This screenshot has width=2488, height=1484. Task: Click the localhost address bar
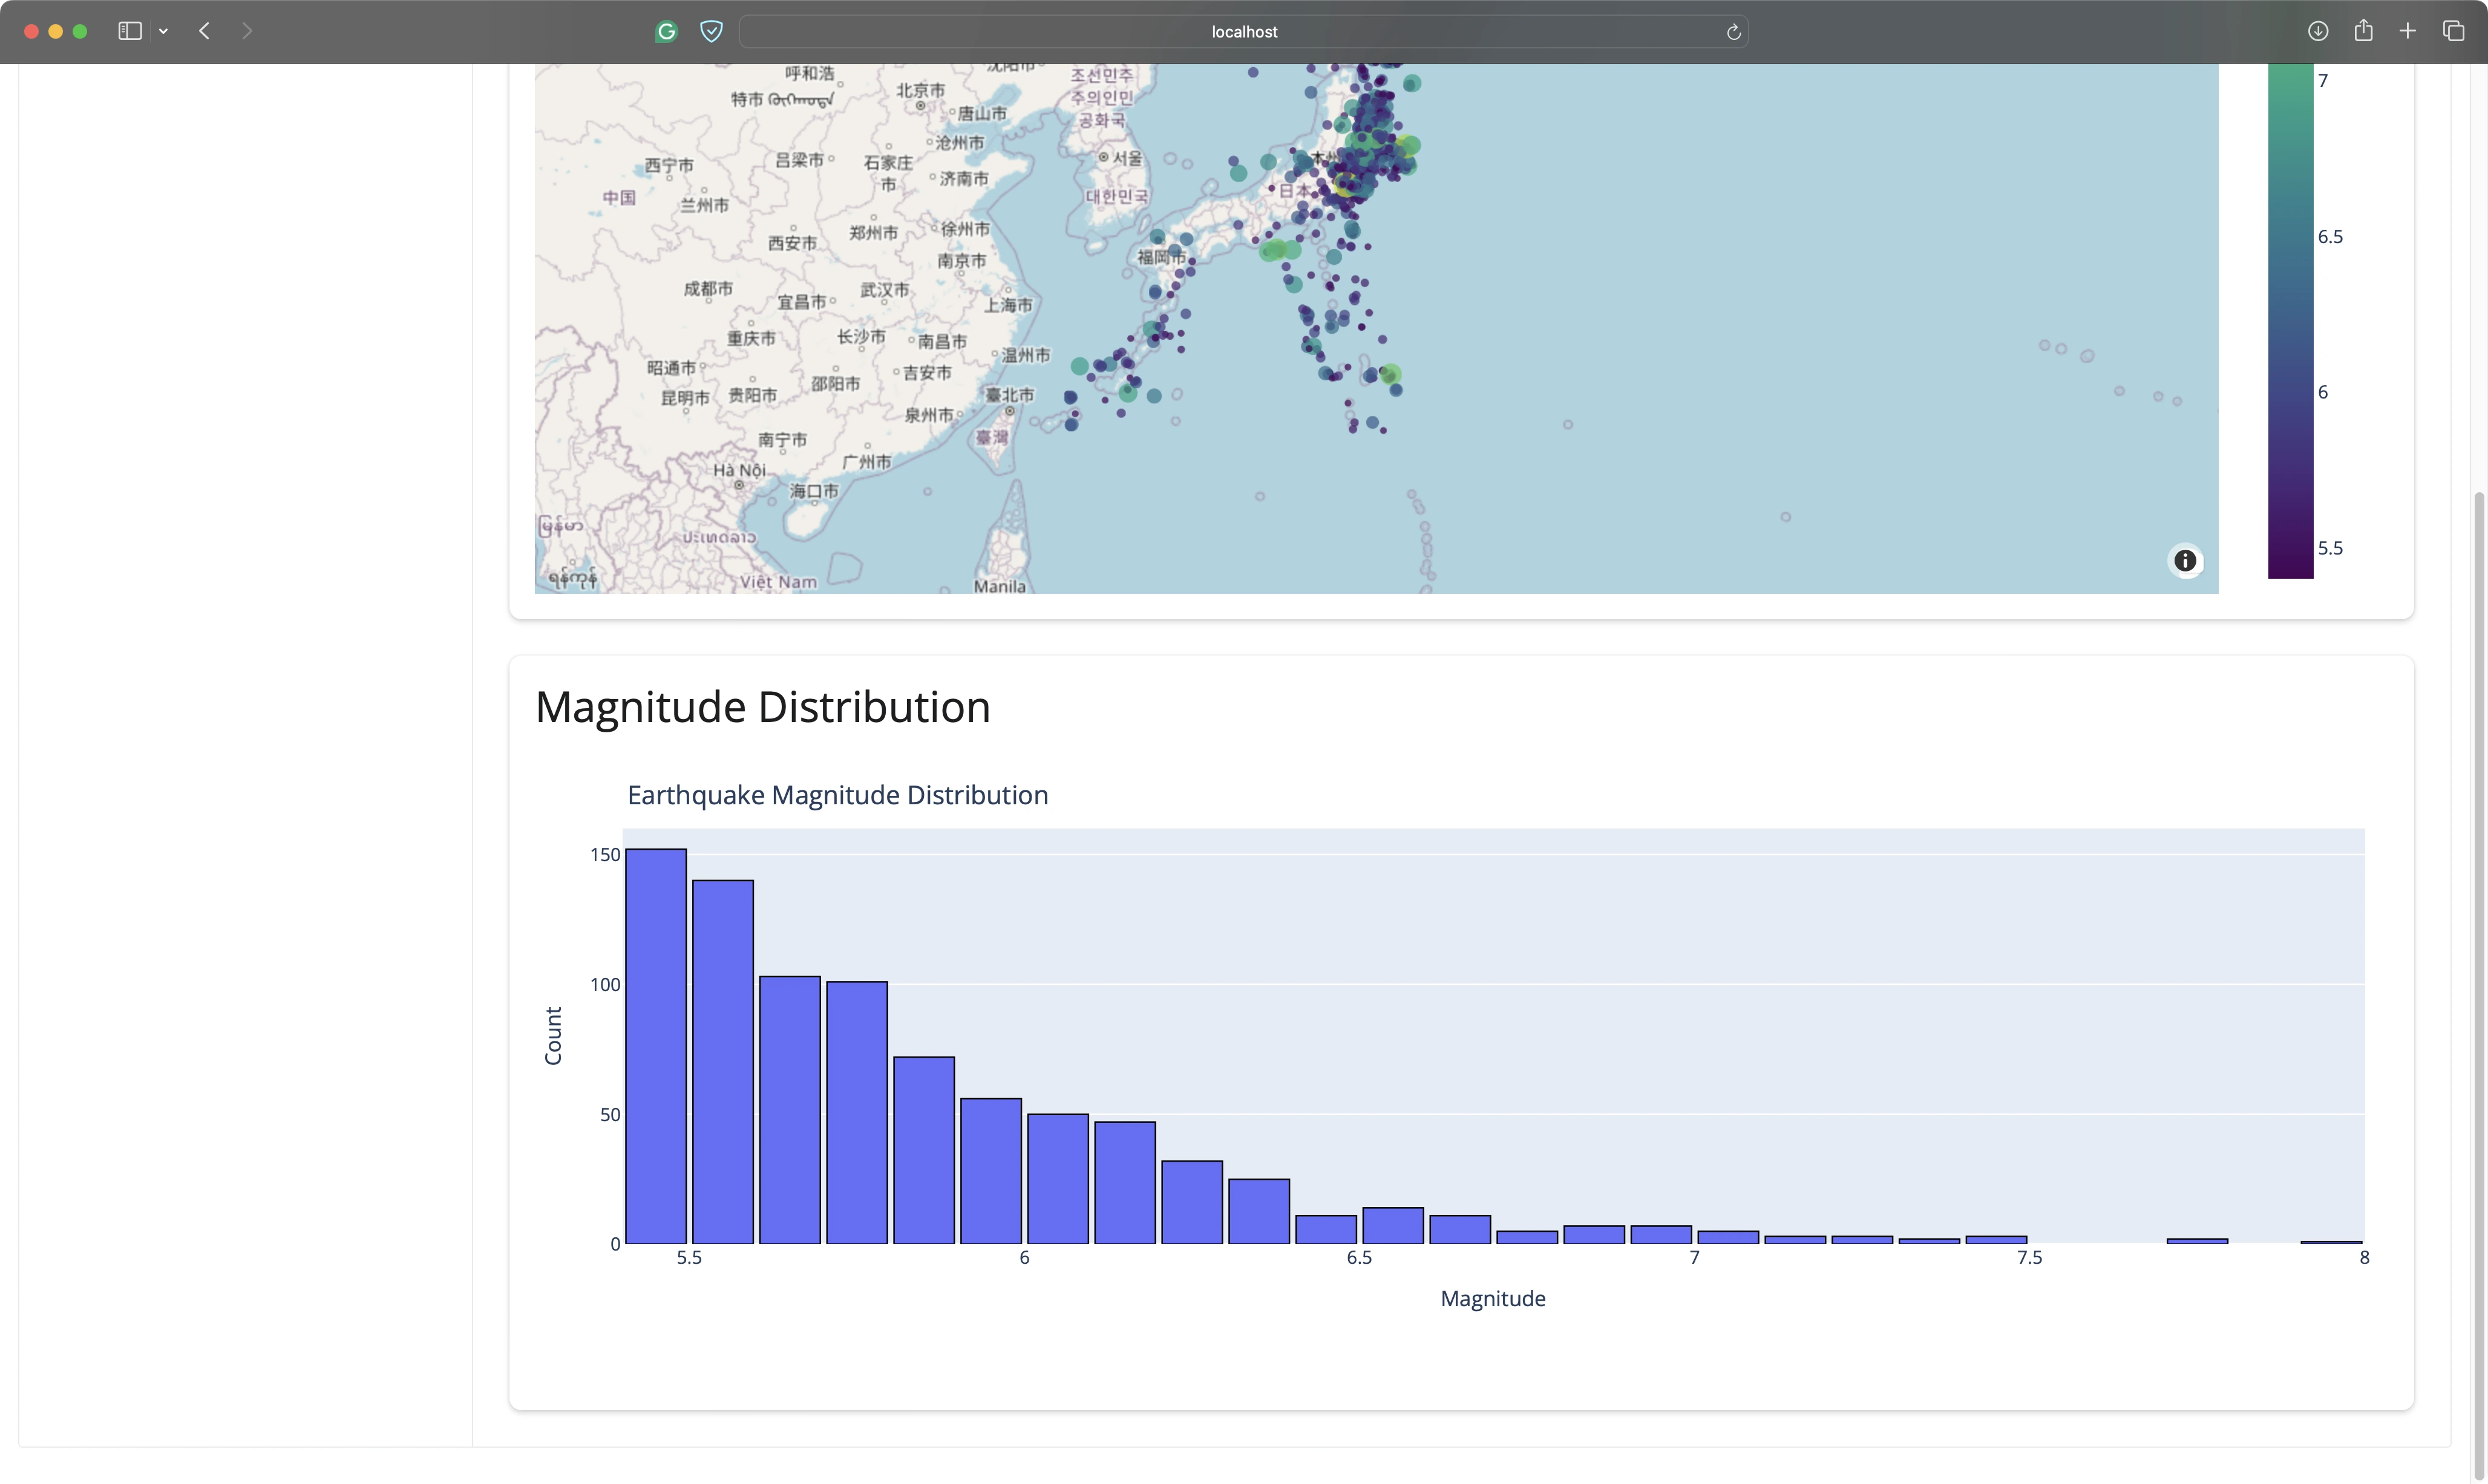click(1243, 31)
